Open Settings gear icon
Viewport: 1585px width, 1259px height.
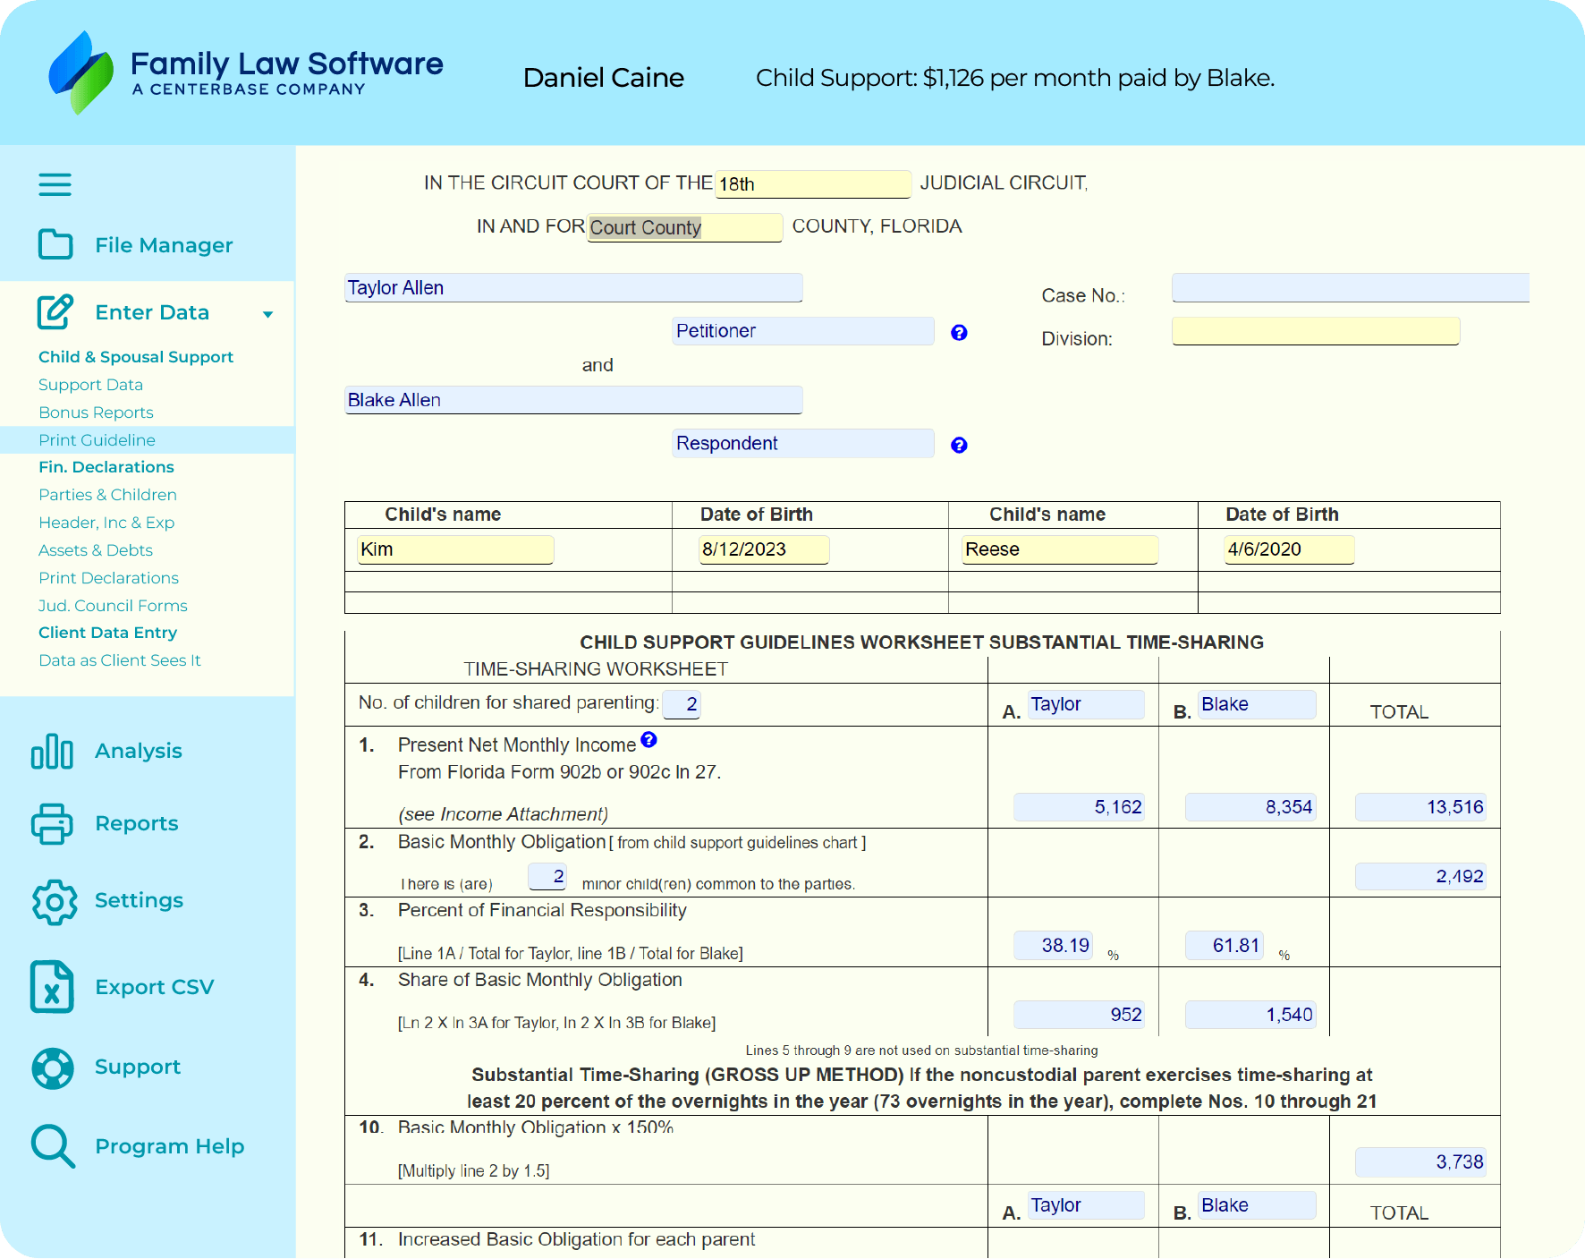pos(54,901)
